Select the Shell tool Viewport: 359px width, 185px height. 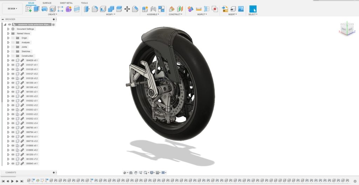click(x=103, y=9)
